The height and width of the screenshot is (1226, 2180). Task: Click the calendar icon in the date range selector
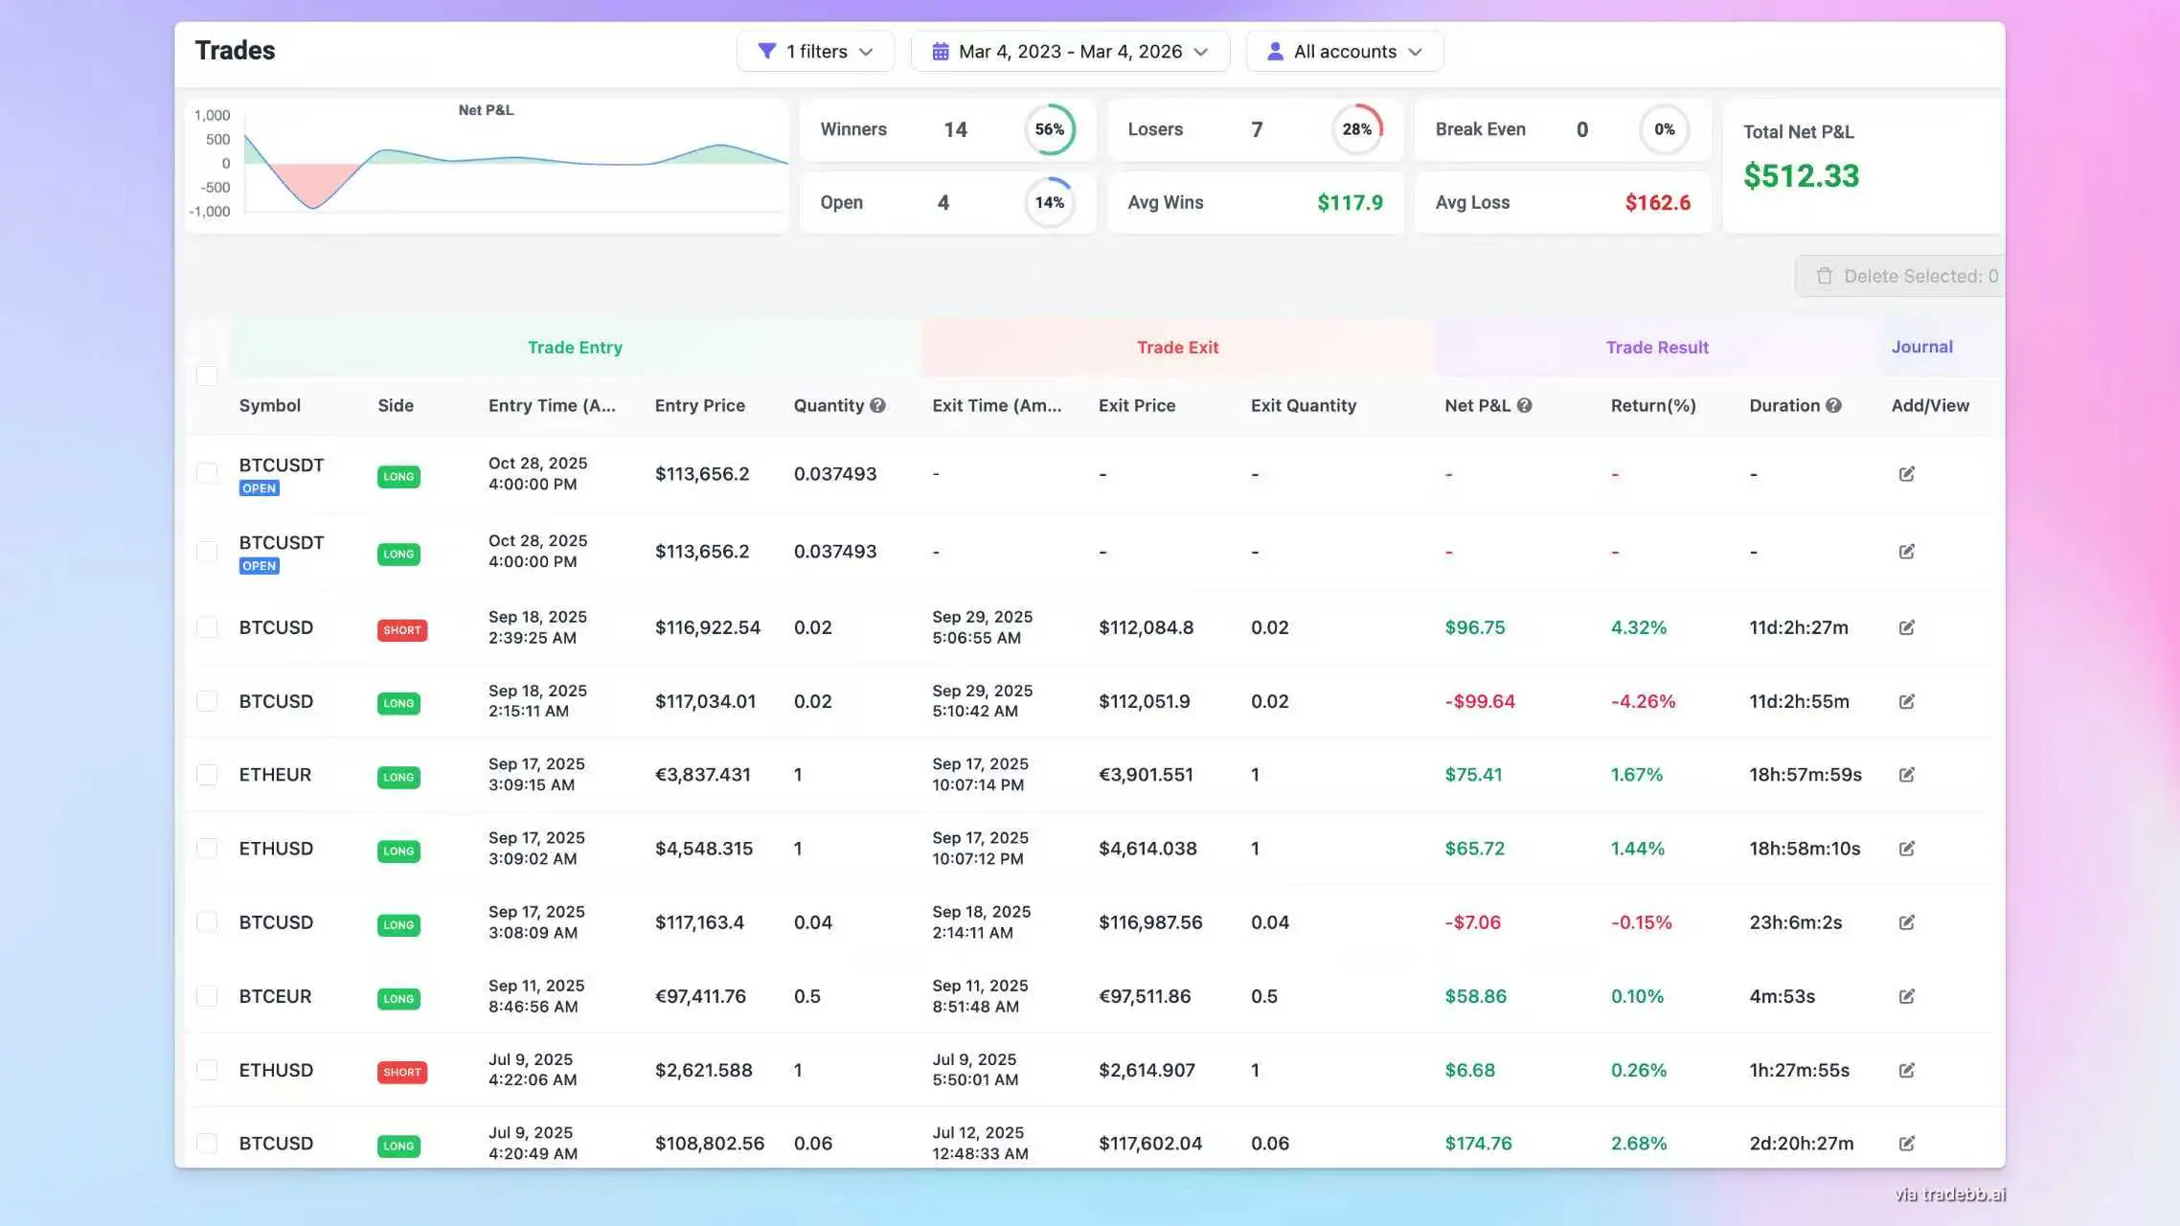coord(942,51)
